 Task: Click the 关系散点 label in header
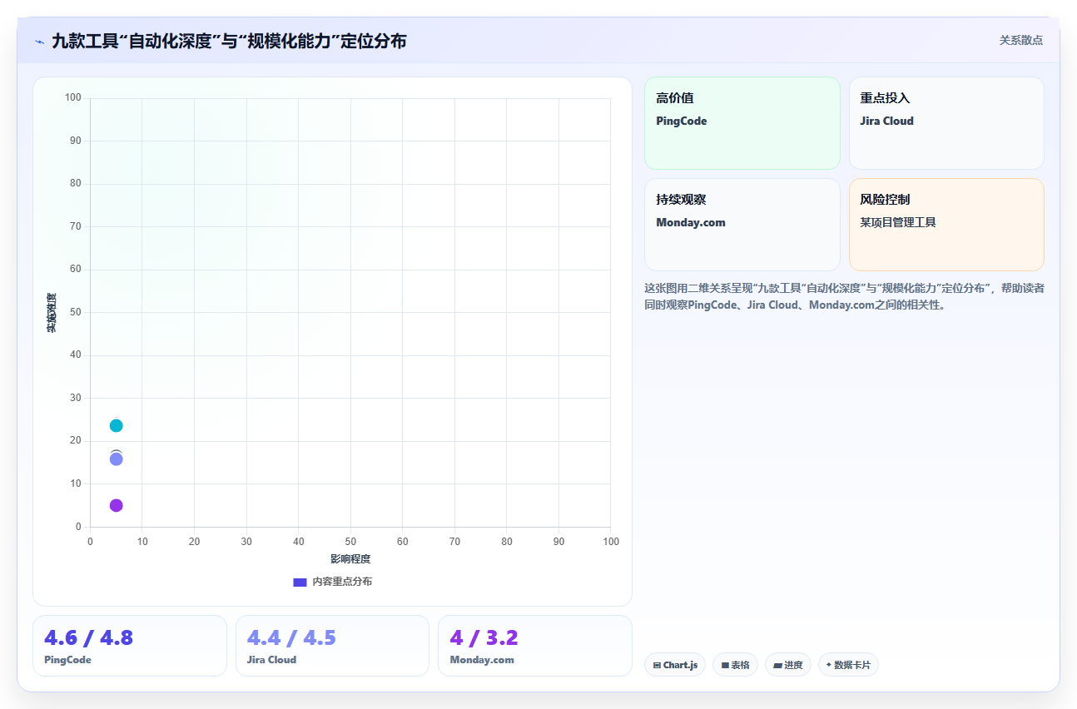pyautogui.click(x=1020, y=40)
